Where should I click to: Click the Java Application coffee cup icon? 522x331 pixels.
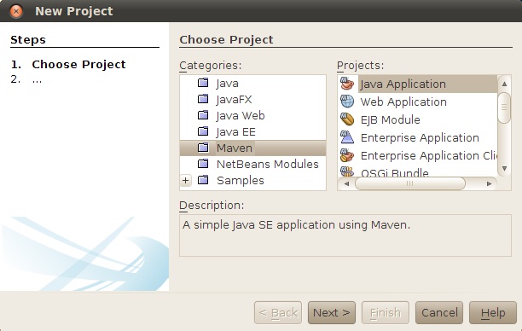click(x=347, y=84)
